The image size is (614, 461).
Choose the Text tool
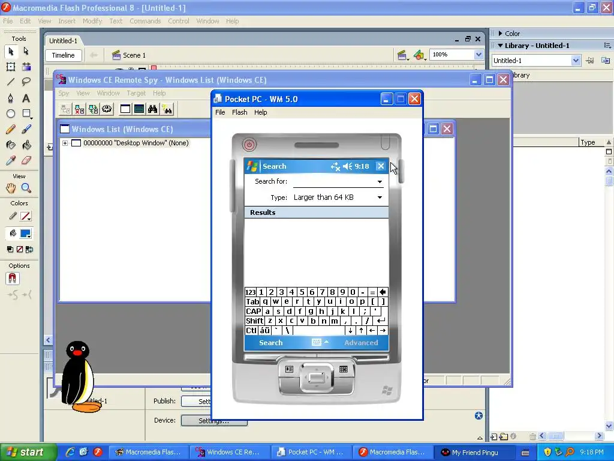[26, 98]
